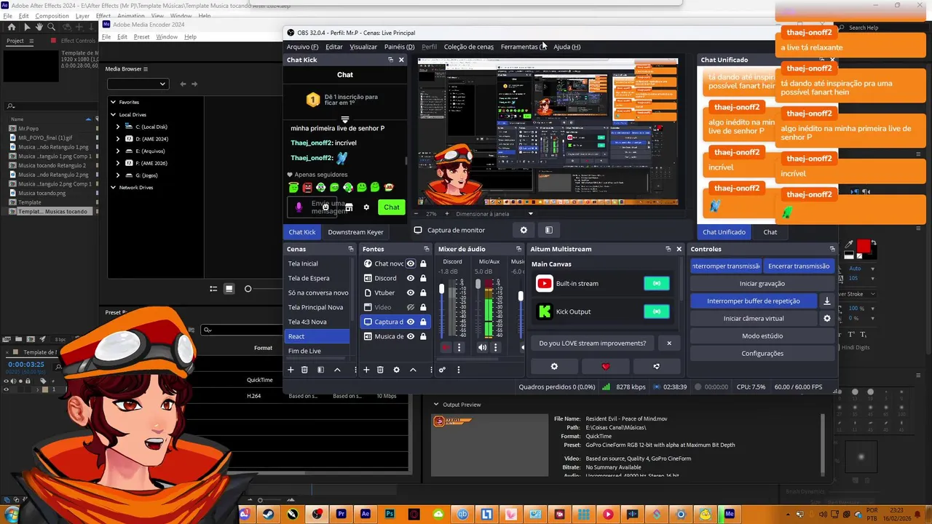Click the heart donate button in Aitum

tap(605, 367)
